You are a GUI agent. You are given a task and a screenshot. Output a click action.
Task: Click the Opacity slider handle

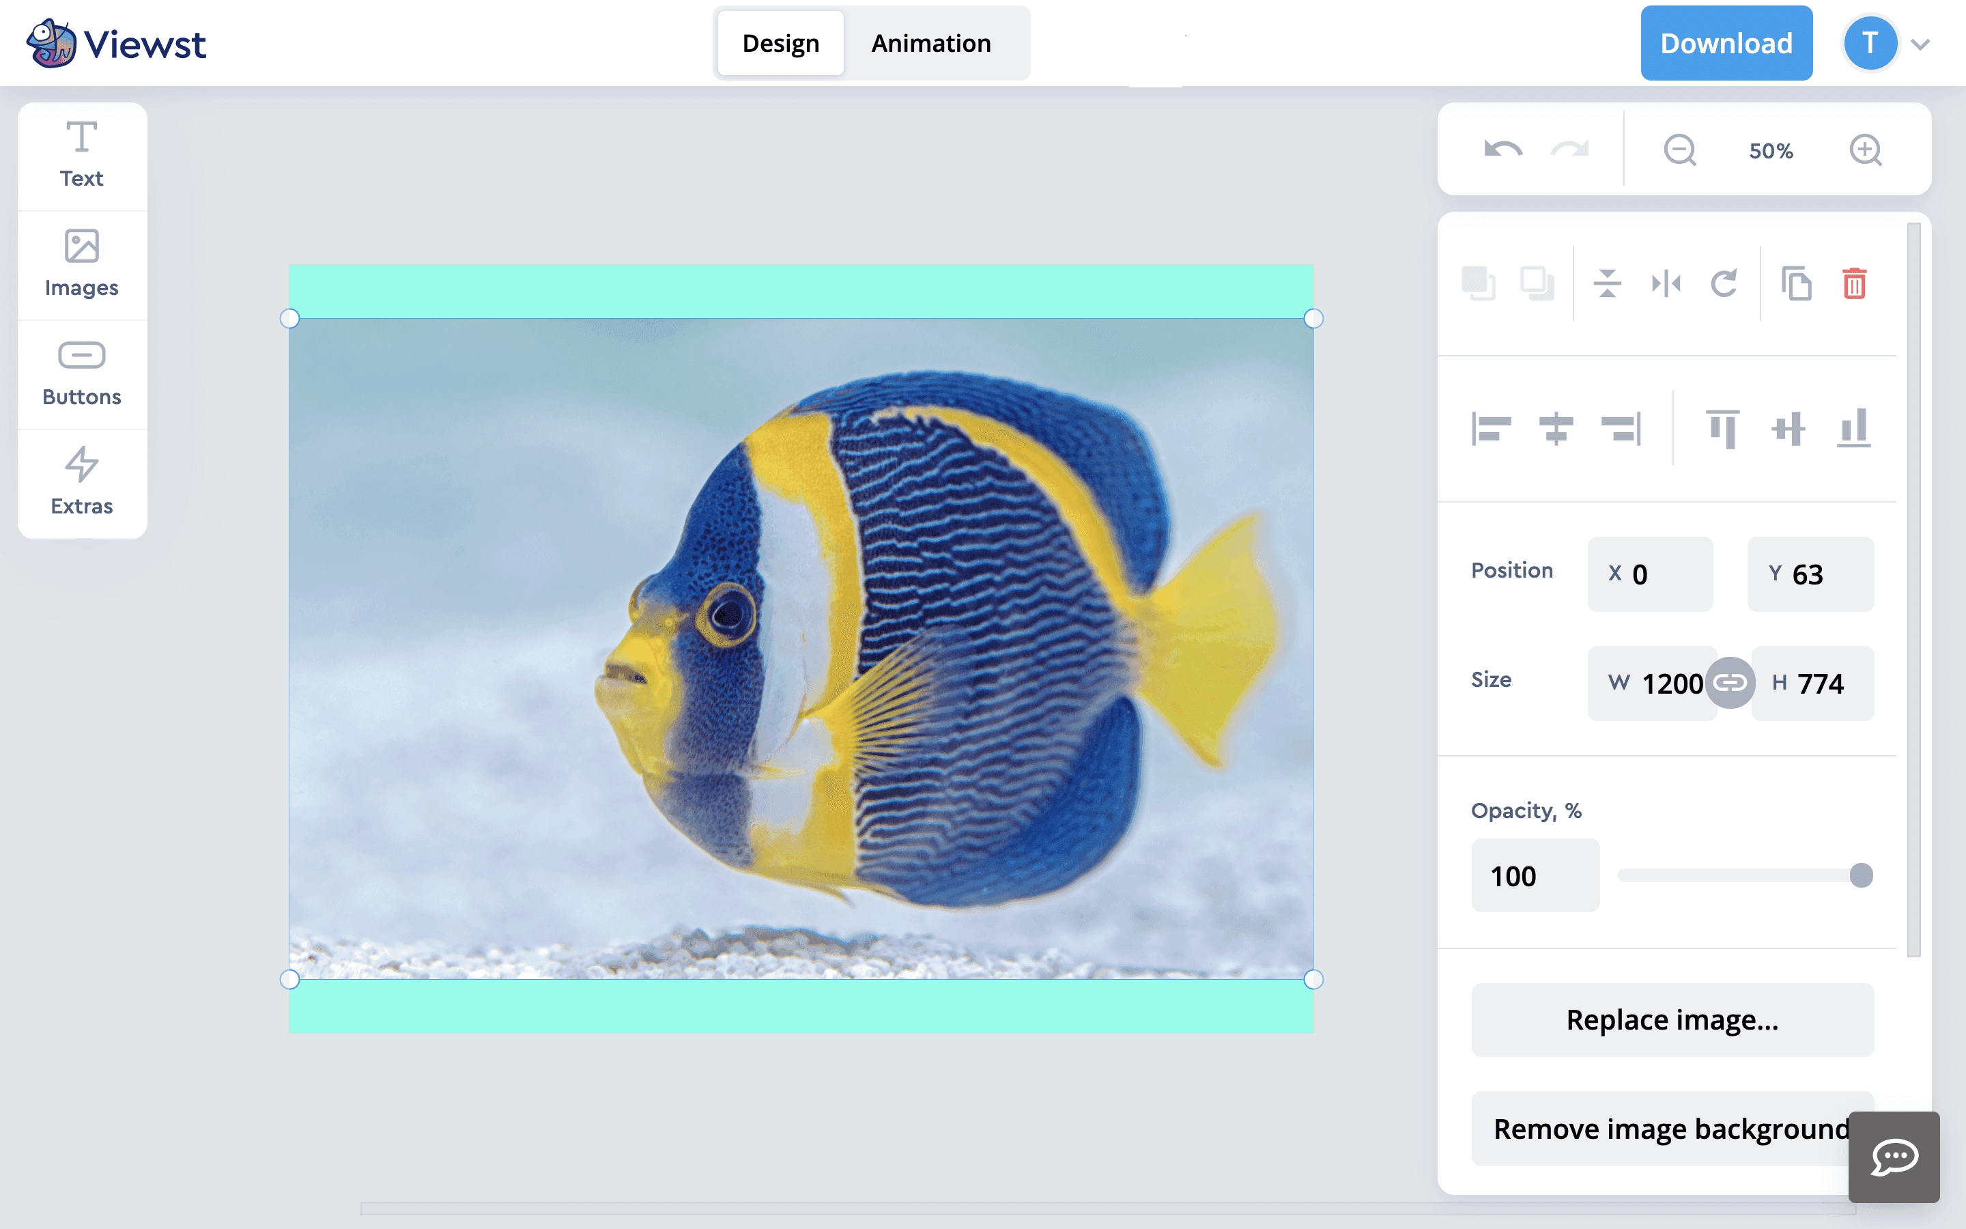1860,875
